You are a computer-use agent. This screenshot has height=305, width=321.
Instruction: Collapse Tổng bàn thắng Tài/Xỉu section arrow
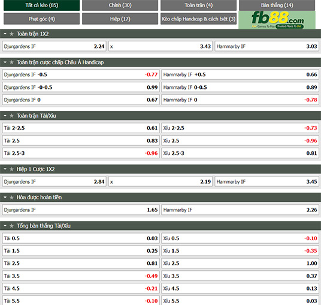(x=5, y=226)
